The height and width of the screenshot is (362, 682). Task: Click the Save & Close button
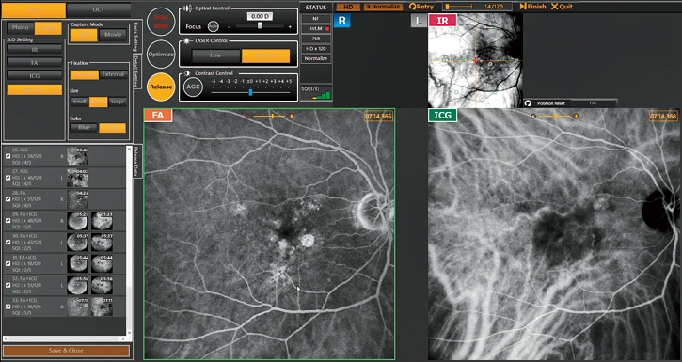pyautogui.click(x=67, y=351)
